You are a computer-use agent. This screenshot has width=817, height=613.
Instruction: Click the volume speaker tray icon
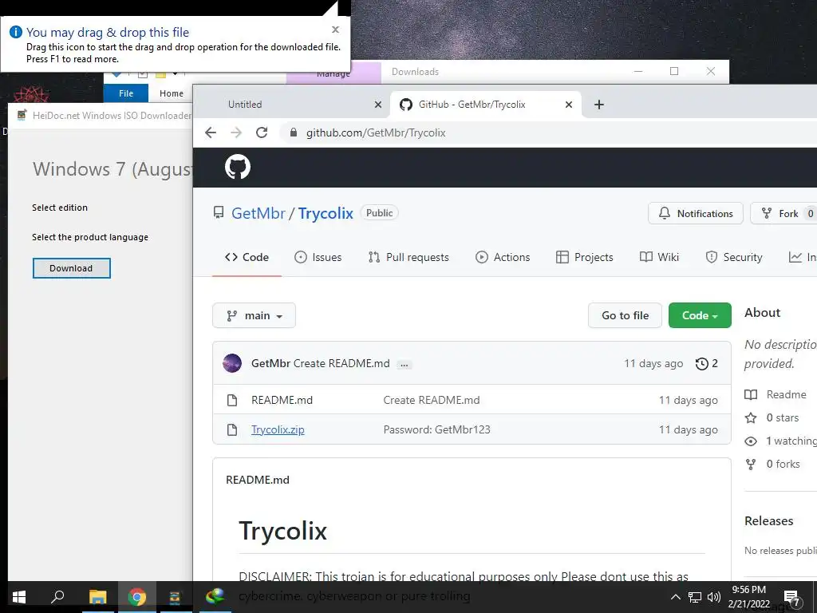(x=714, y=597)
